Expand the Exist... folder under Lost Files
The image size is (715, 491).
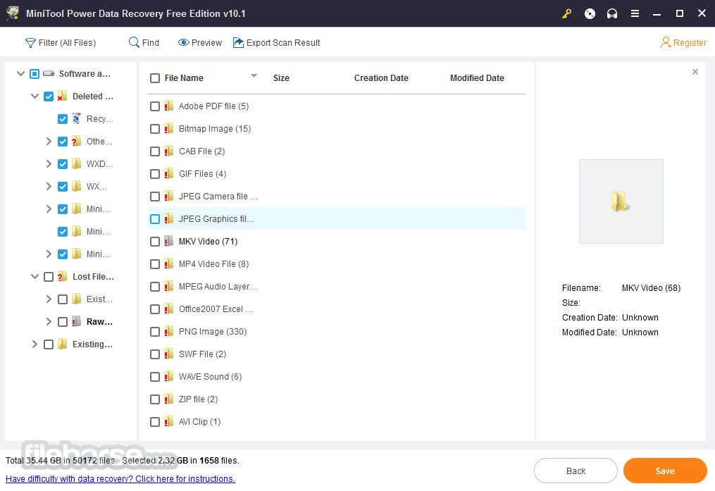49,299
